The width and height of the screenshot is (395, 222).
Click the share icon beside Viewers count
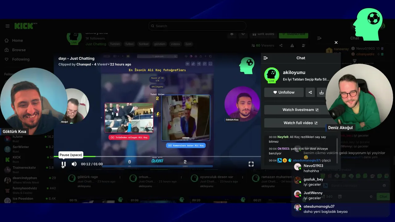[281, 46]
